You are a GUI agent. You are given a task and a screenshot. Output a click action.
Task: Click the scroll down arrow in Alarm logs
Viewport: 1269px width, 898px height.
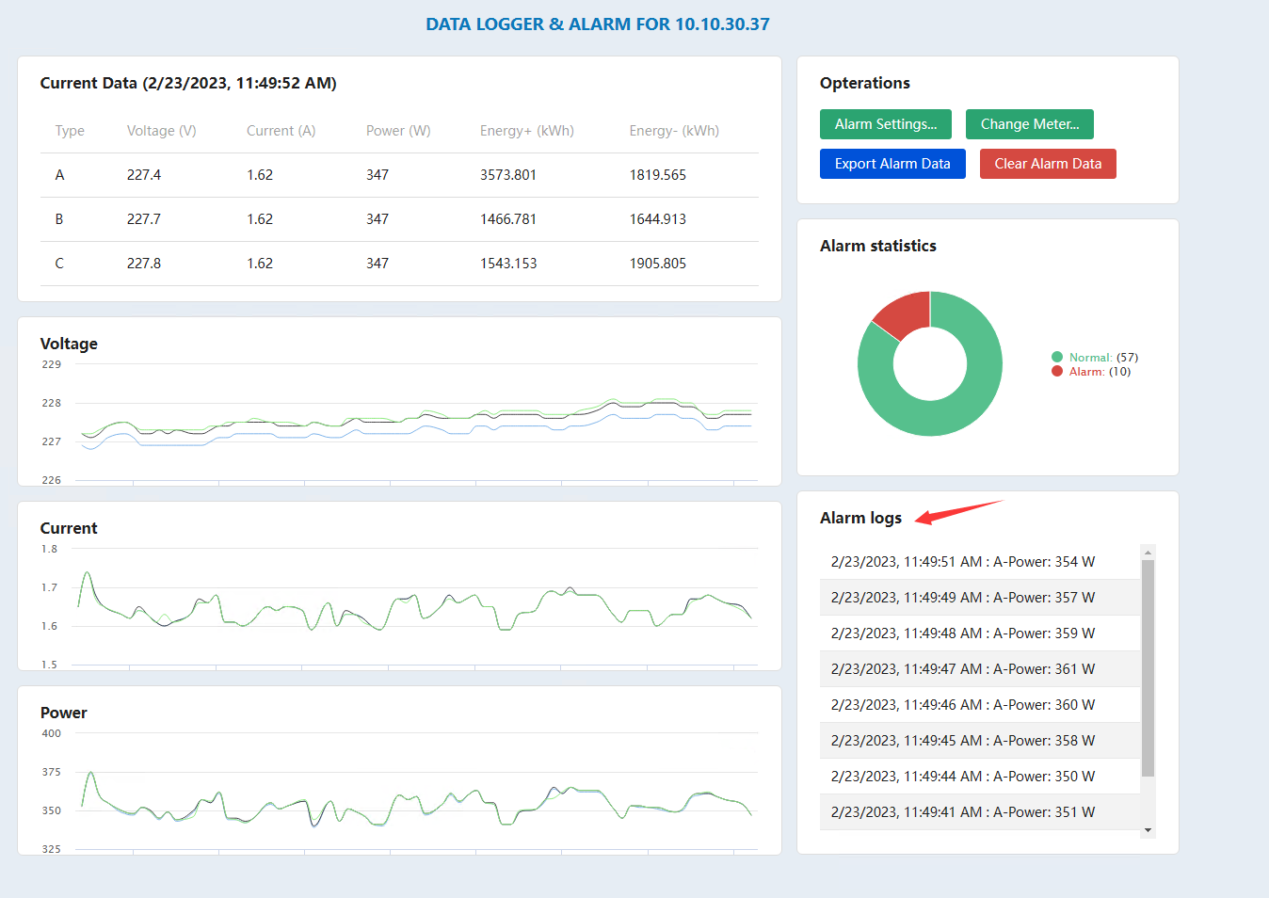pos(1148,830)
